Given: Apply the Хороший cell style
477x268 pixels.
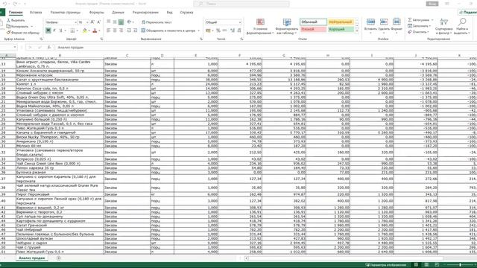Looking at the screenshot, I should (x=341, y=29).
